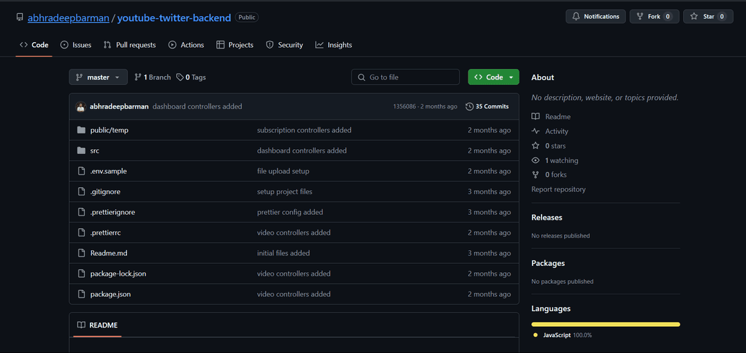Click the public/temp folder icon
The width and height of the screenshot is (746, 353).
click(x=81, y=130)
